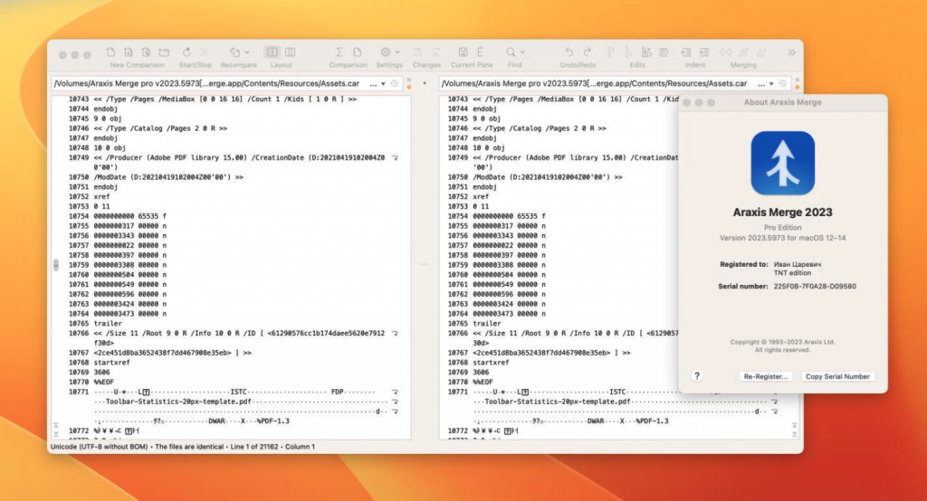Image resolution: width=927 pixels, height=501 pixels.
Task: Click the Araxis Merge app logo
Action: tap(782, 163)
